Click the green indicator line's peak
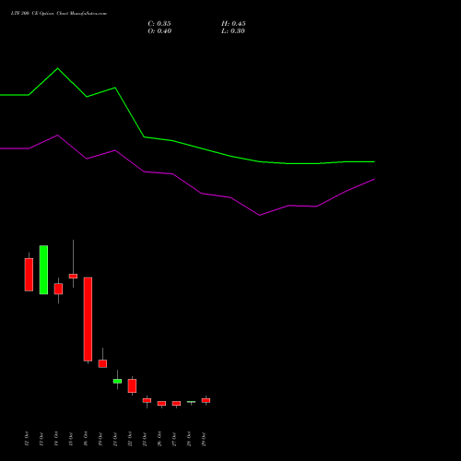The width and height of the screenshot is (461, 461). point(58,68)
